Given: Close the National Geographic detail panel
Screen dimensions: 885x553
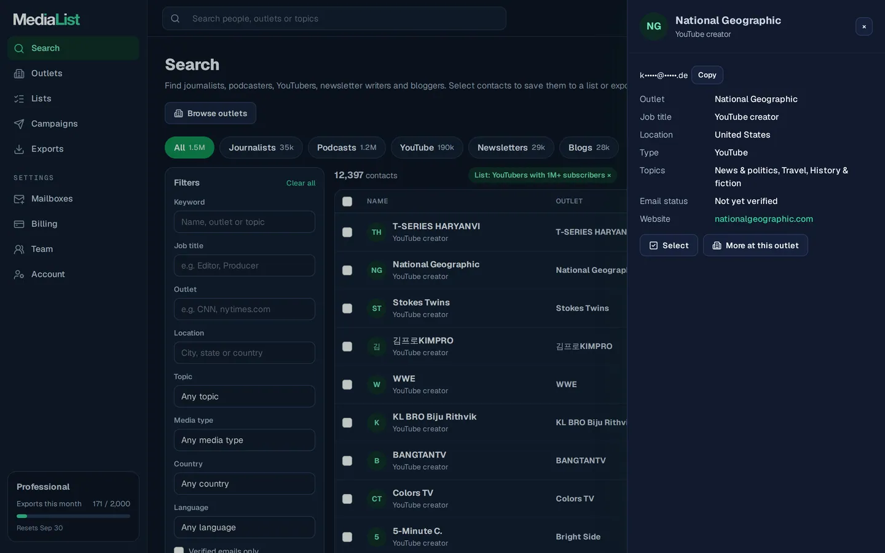Looking at the screenshot, I should point(863,26).
